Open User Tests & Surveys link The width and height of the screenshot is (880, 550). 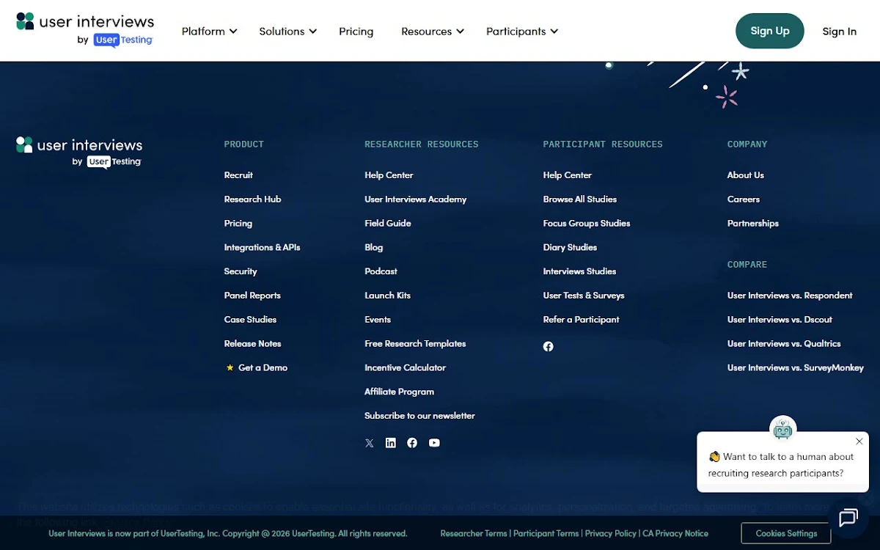coord(584,296)
